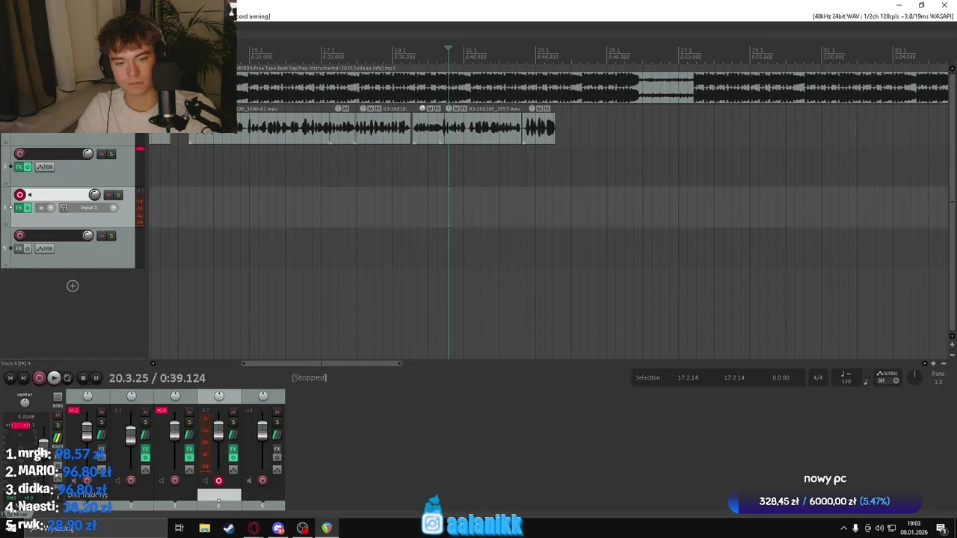Open TRIM automation mode on track 3

[x=45, y=167]
